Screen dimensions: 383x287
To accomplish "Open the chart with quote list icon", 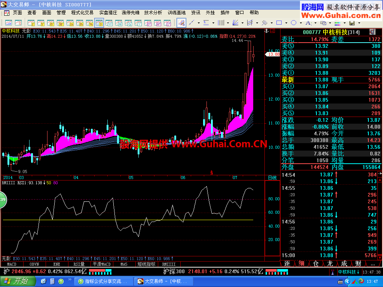I will tap(18, 23).
